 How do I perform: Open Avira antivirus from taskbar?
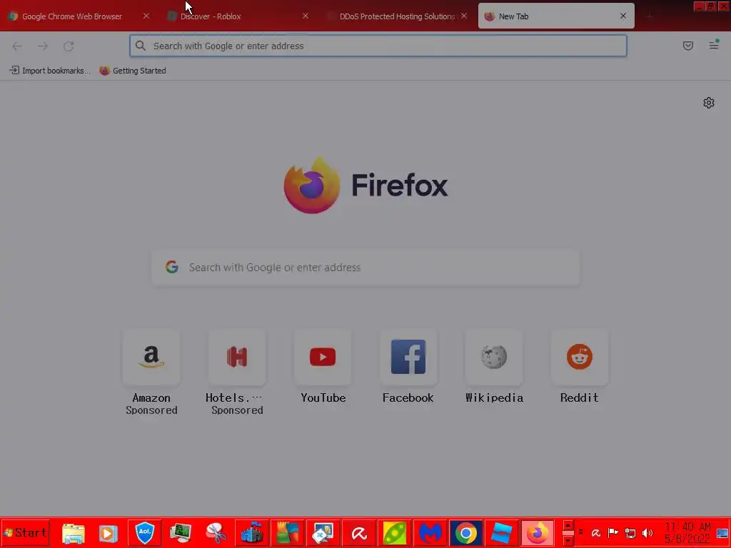click(359, 533)
